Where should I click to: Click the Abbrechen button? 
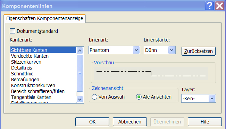tap(130, 122)
